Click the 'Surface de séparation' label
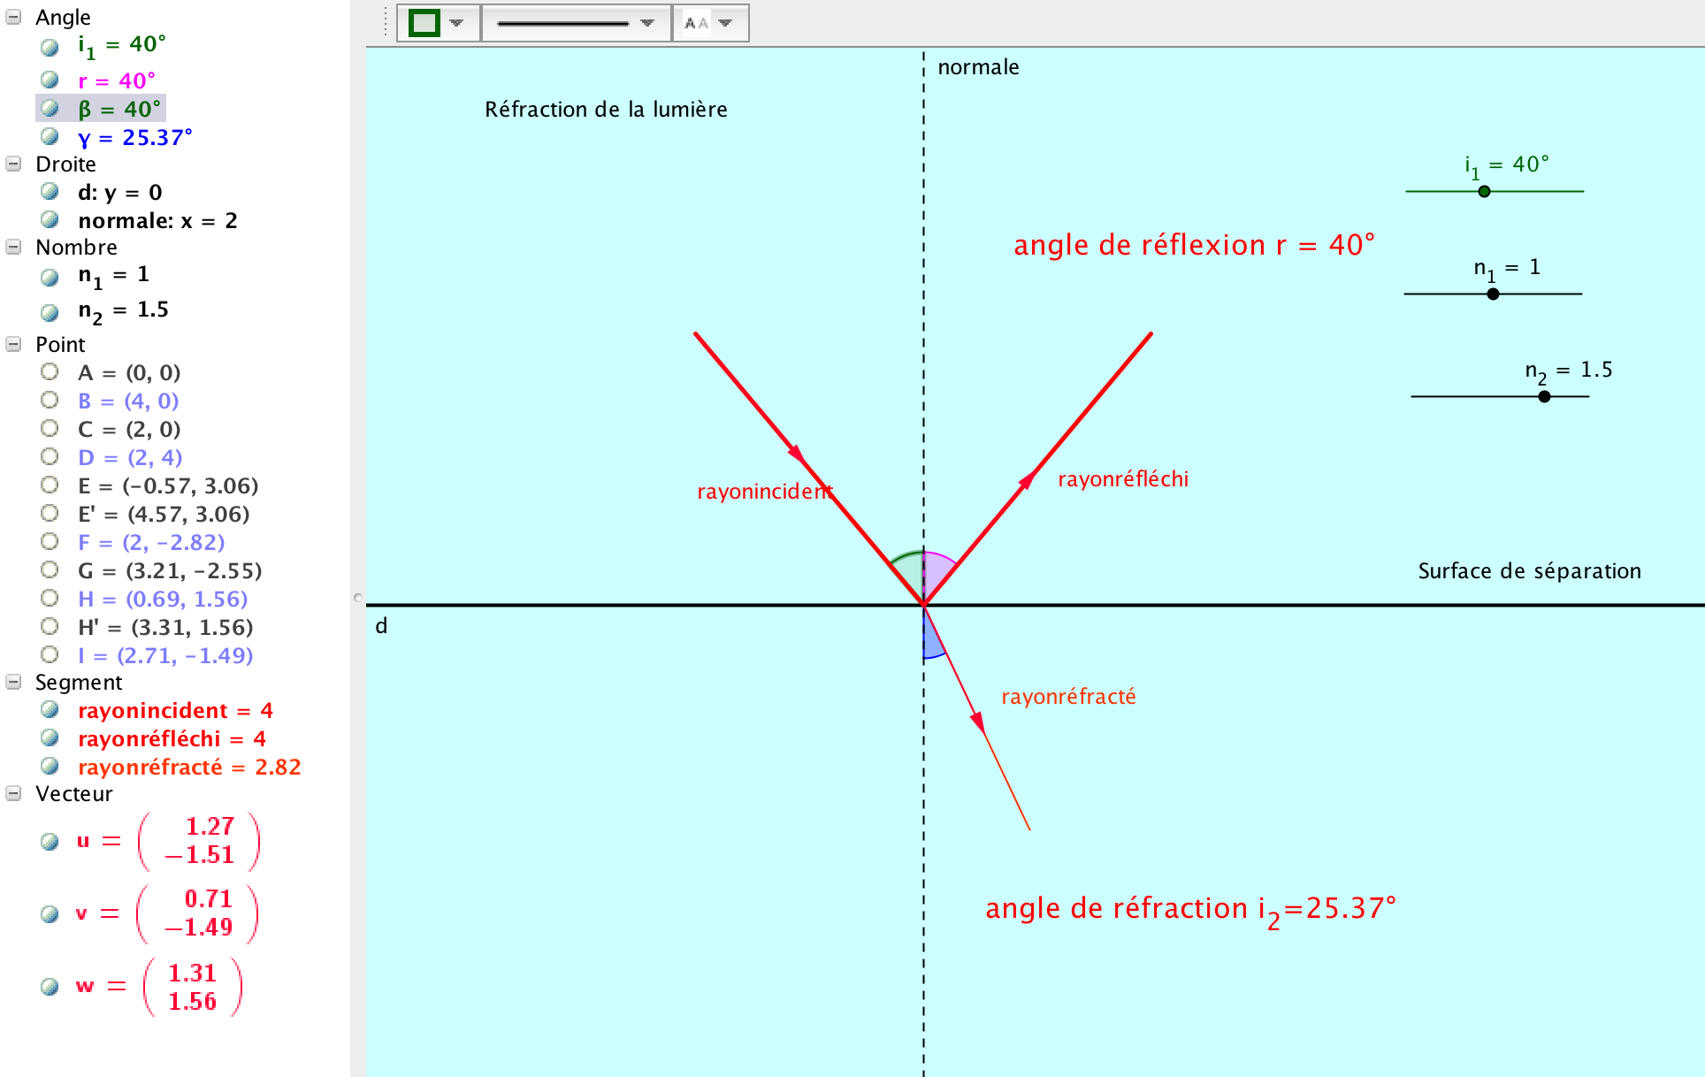This screenshot has height=1077, width=1705. [x=1530, y=571]
